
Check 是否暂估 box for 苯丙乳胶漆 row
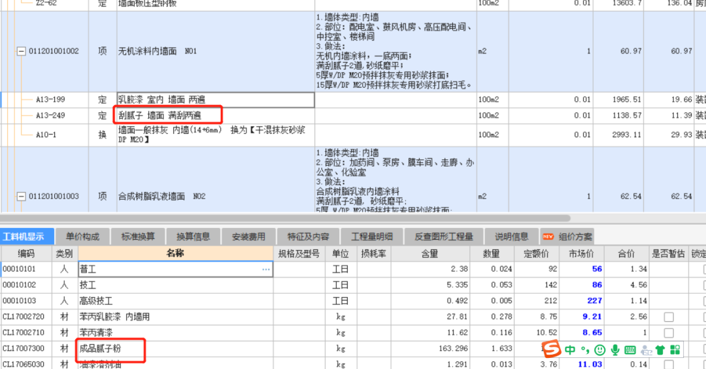(668, 317)
